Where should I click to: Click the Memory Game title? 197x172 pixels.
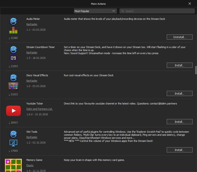pyautogui.click(x=34, y=160)
